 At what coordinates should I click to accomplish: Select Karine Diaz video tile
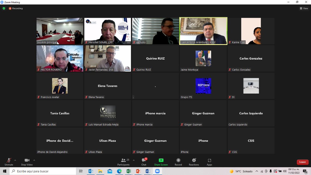click(x=251, y=31)
